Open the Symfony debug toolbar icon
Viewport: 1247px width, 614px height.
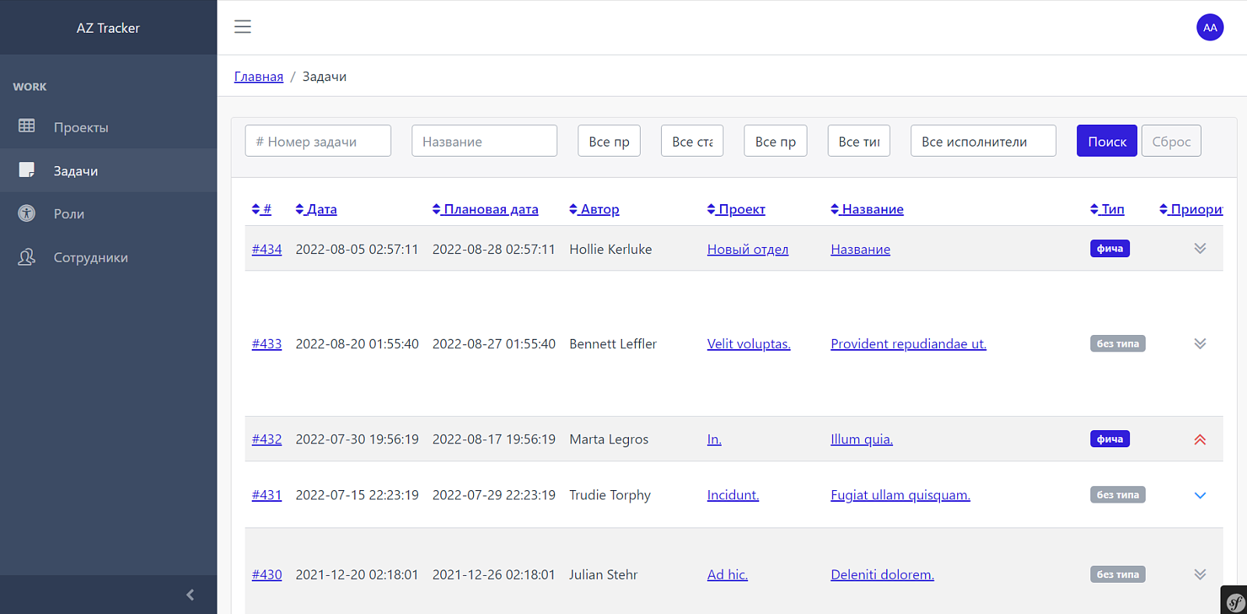coord(1235,602)
